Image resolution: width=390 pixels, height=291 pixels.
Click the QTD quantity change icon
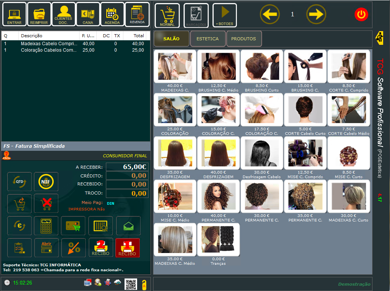pyautogui.click(x=19, y=182)
